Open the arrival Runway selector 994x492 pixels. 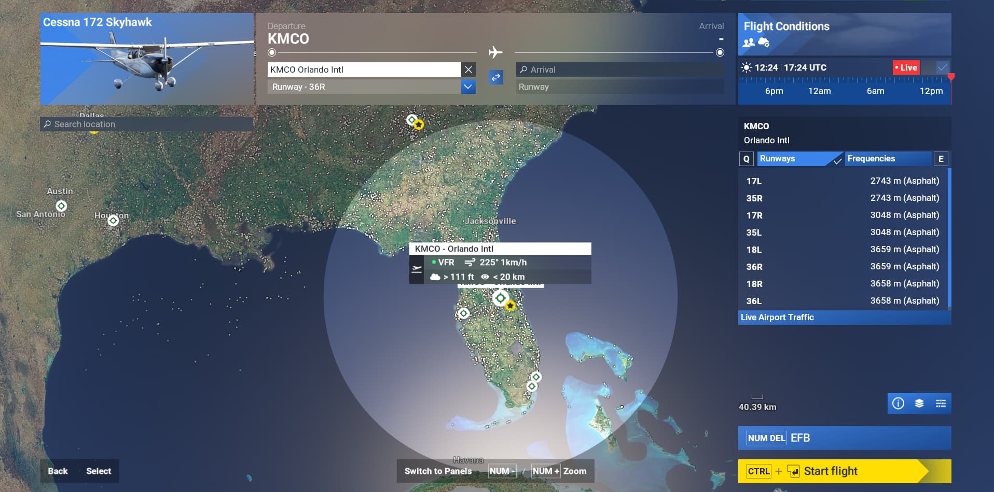[619, 87]
